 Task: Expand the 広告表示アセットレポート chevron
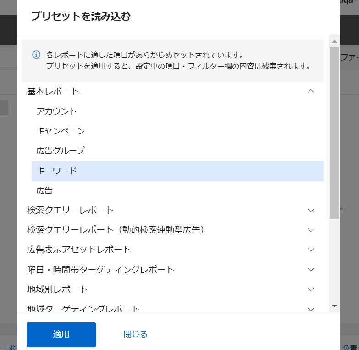point(311,250)
